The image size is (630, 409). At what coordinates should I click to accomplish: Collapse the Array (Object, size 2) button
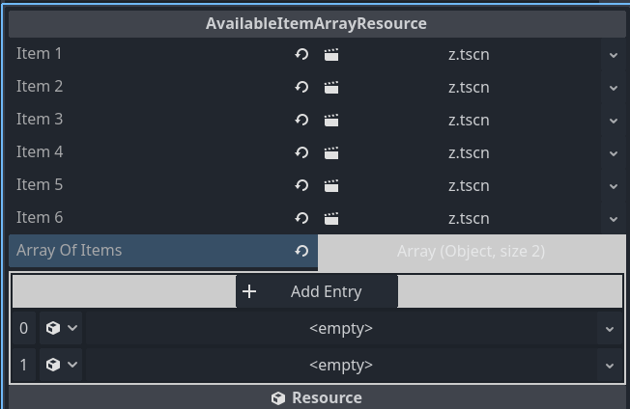pos(472,252)
